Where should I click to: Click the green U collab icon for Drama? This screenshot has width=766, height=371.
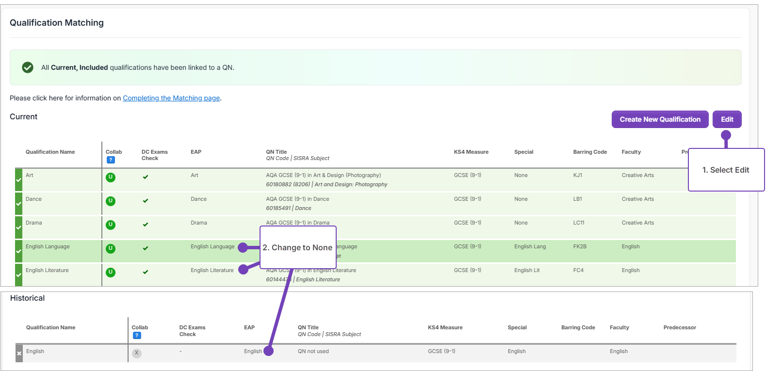coord(111,225)
